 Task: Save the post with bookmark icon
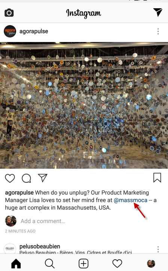coord(157,178)
